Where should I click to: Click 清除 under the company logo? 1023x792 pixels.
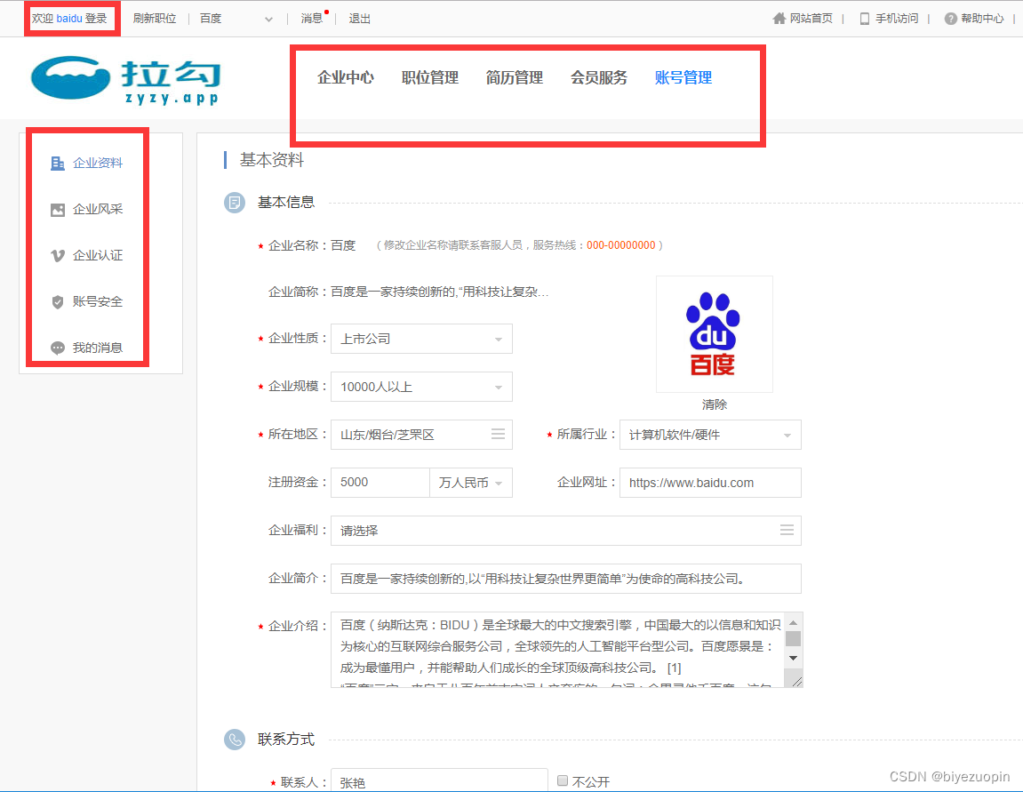[x=715, y=404]
